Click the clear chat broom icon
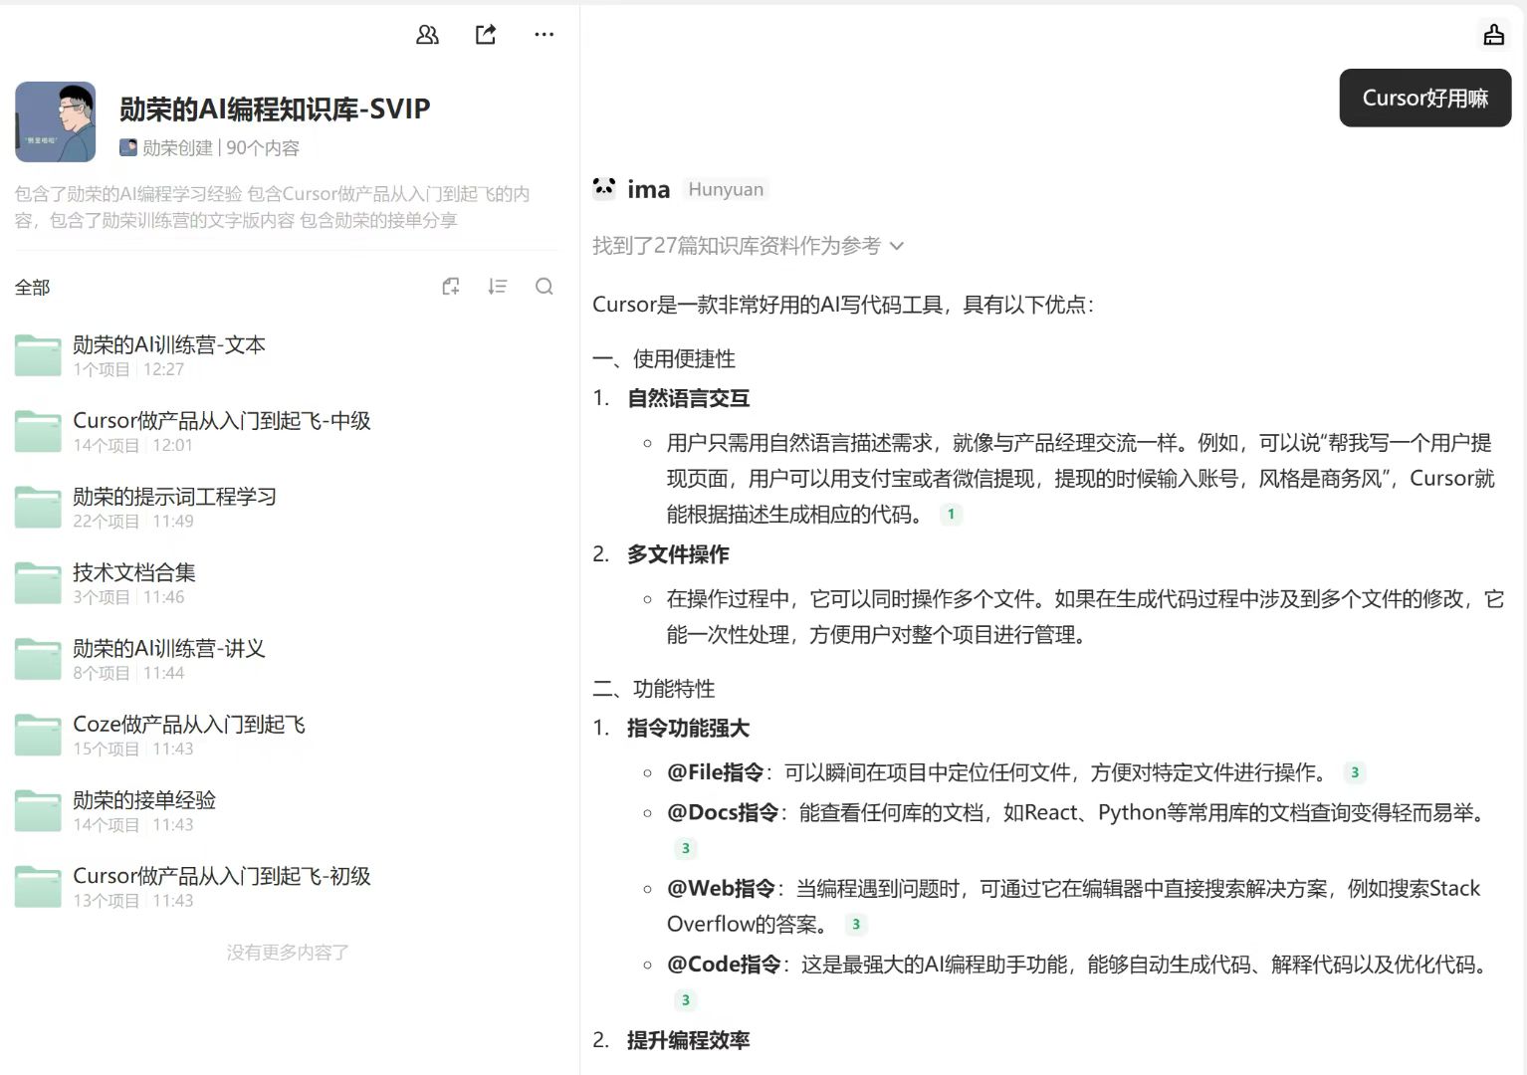The width and height of the screenshot is (1527, 1075). click(1493, 35)
